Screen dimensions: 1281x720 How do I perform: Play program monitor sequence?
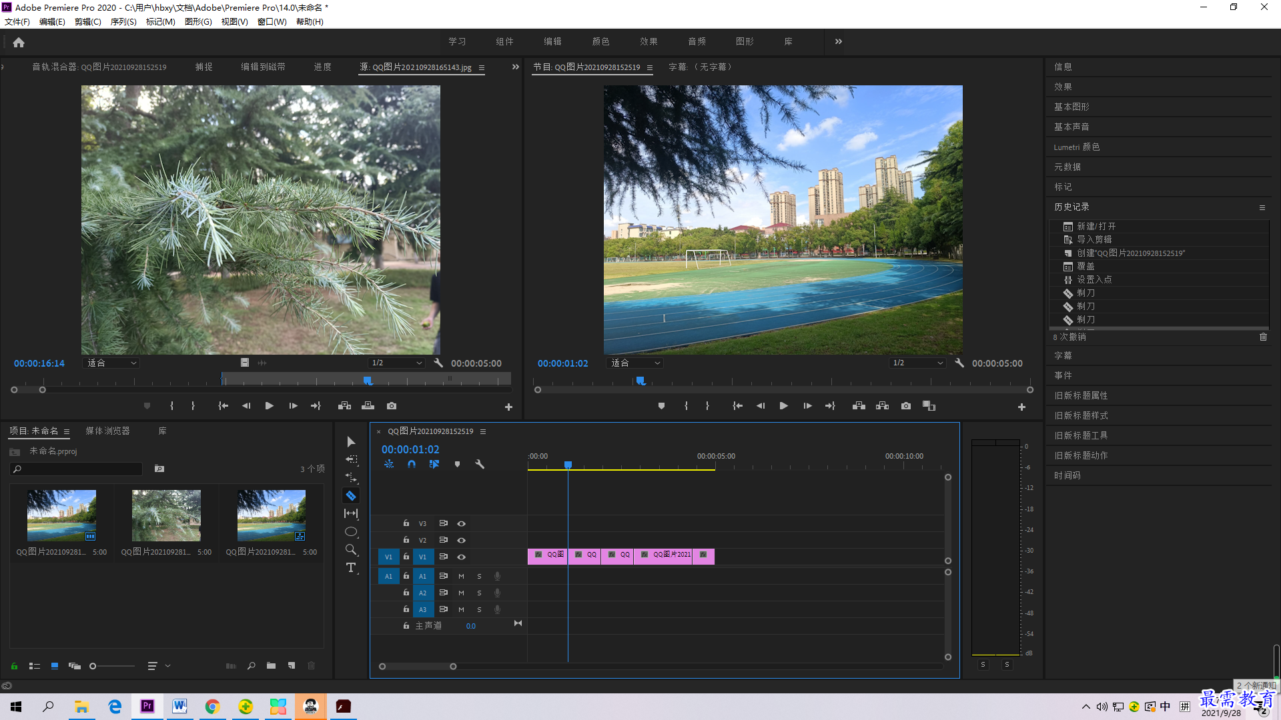tap(783, 406)
